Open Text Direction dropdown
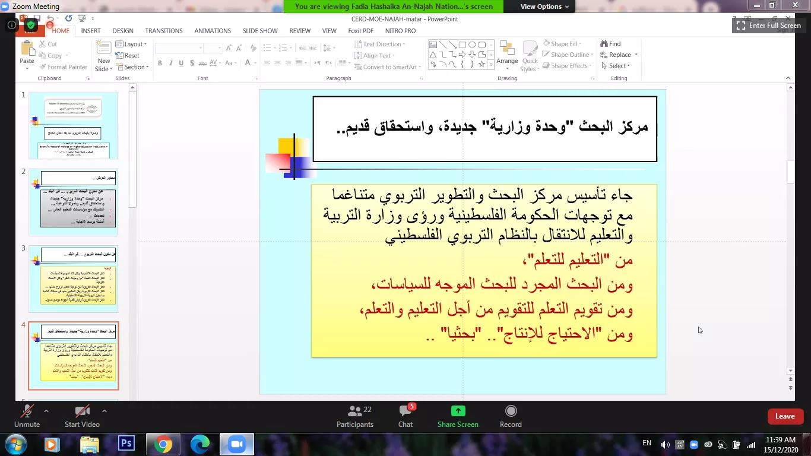The width and height of the screenshot is (811, 456). [x=379, y=45]
